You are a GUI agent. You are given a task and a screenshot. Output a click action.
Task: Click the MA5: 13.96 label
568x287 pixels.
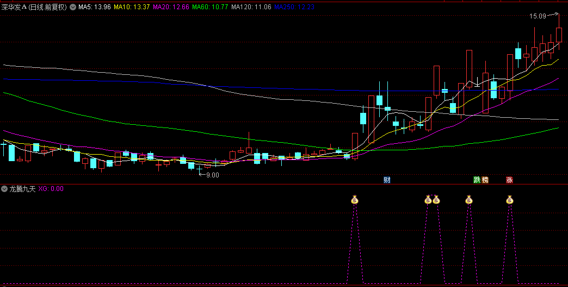95,7
